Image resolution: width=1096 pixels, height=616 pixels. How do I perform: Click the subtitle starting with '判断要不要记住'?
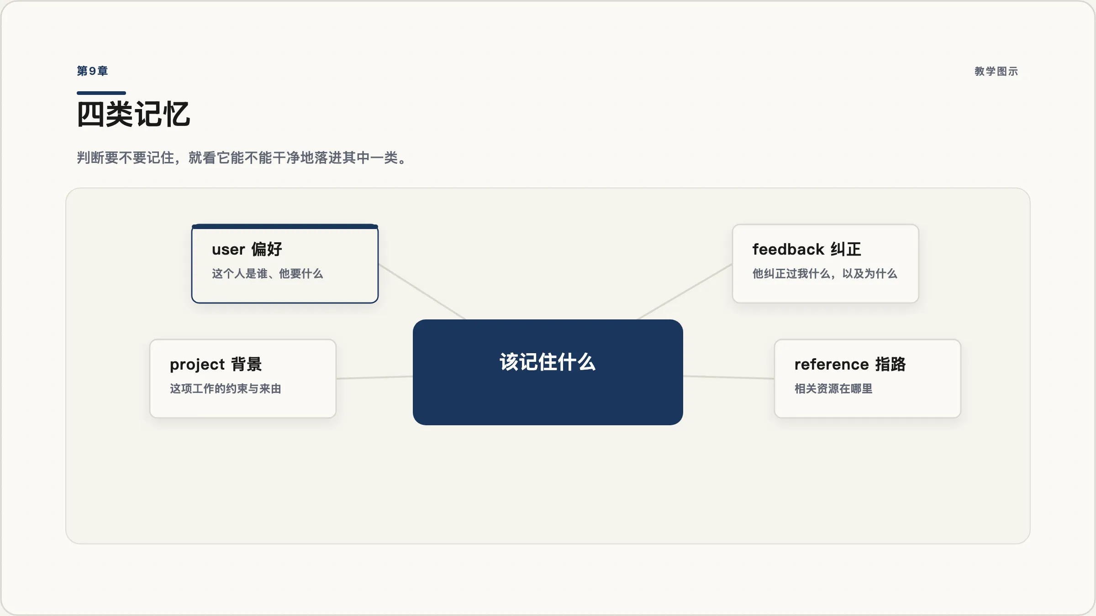pos(242,158)
